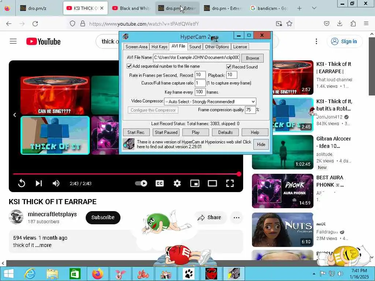Bookmark this page with the star icon
The image size is (375, 281).
pos(289,23)
